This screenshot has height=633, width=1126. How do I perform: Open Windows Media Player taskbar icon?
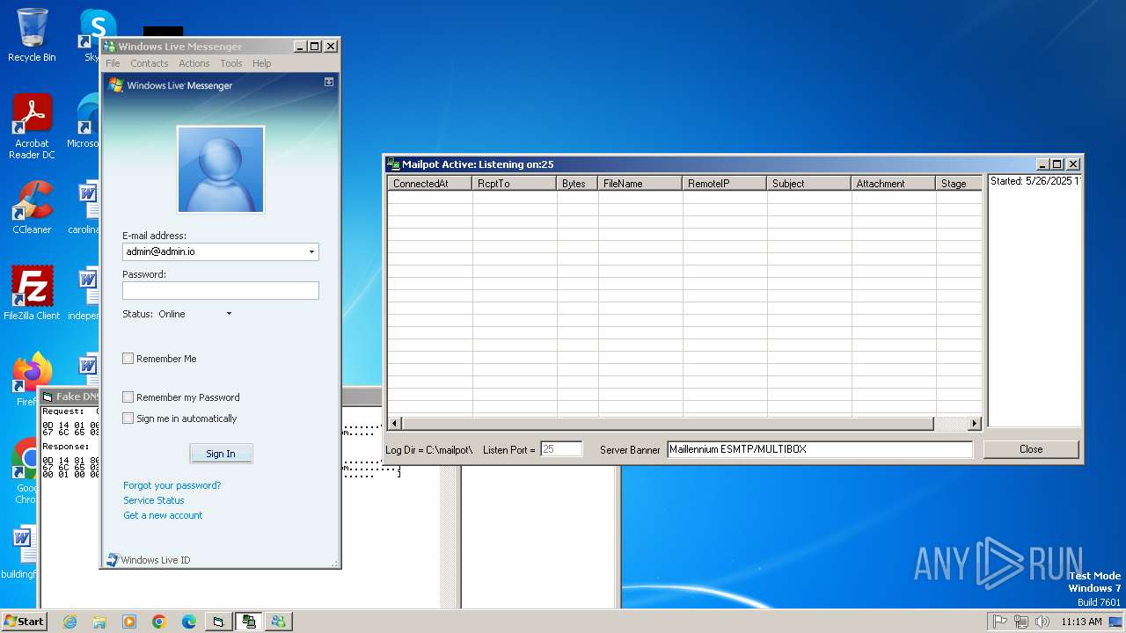click(129, 622)
